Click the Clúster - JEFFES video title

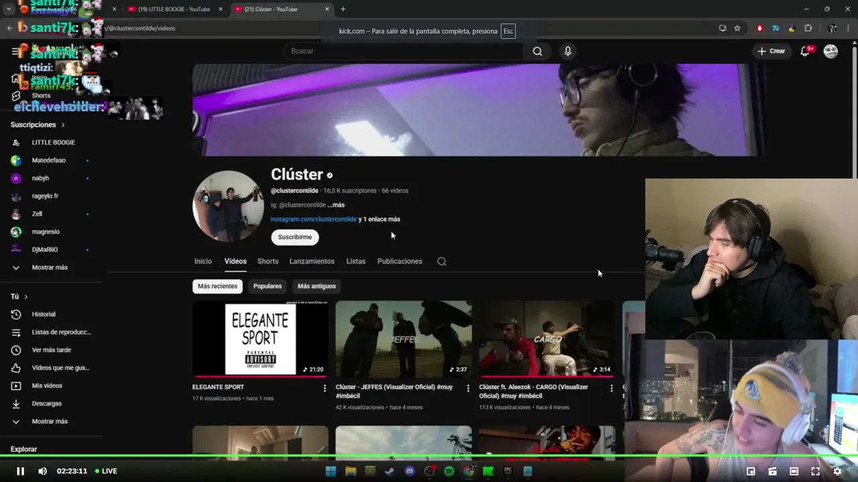click(x=394, y=391)
